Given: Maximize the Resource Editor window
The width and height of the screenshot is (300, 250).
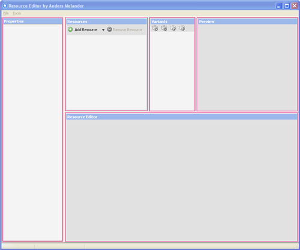Looking at the screenshot, I should click(287, 6).
